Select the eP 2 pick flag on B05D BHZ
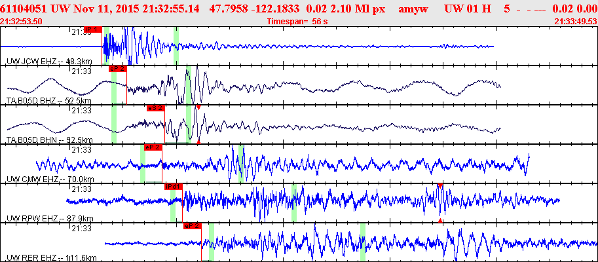Viewport: 598px width, 262px height. (117, 69)
